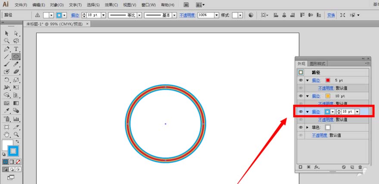
Task: Click the 变换 link in control bar
Action: (x=331, y=15)
